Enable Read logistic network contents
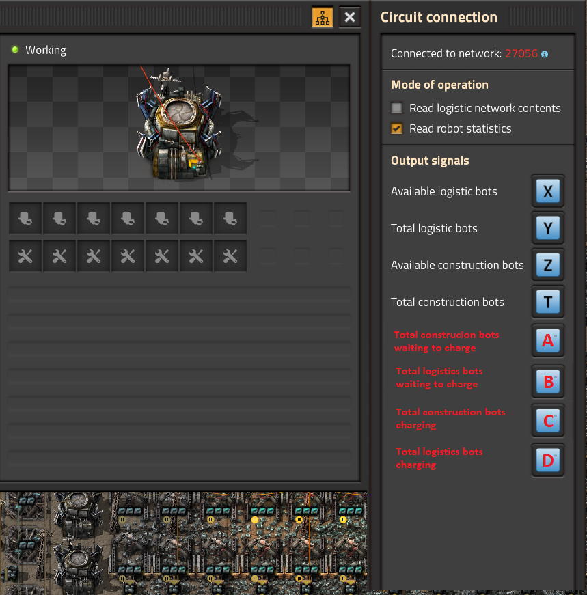 pos(397,108)
